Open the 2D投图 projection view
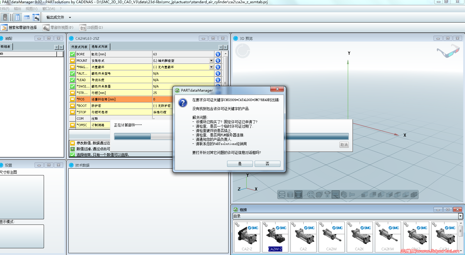The height and width of the screenshot is (255, 465). click(91, 28)
